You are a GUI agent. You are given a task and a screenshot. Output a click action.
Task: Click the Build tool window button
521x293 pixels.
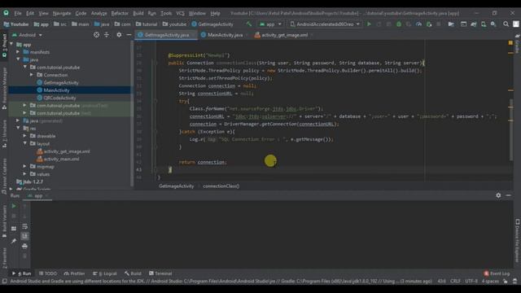pyautogui.click(x=134, y=273)
